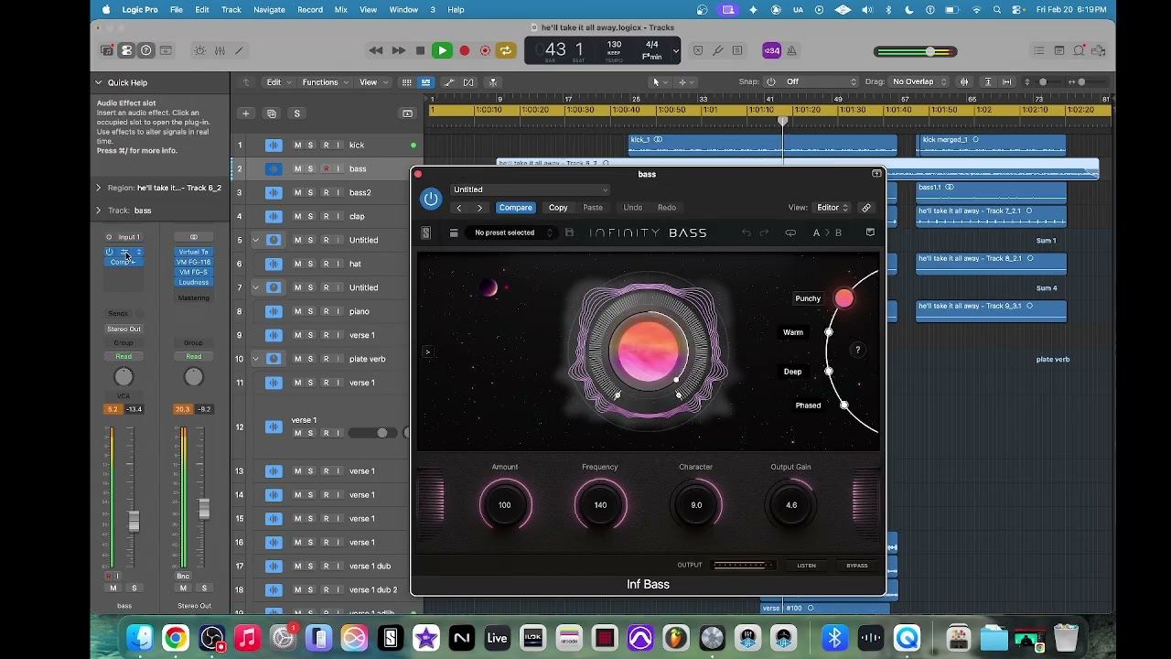Click the Rewind transport button
Image resolution: width=1171 pixels, height=659 pixels.
point(376,50)
